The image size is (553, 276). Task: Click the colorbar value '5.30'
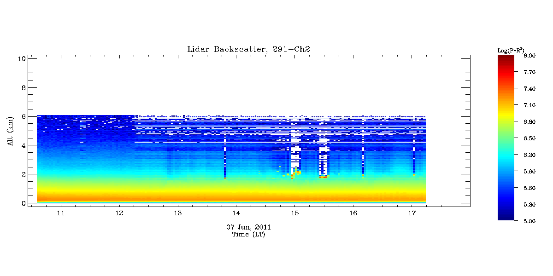pyautogui.click(x=529, y=205)
